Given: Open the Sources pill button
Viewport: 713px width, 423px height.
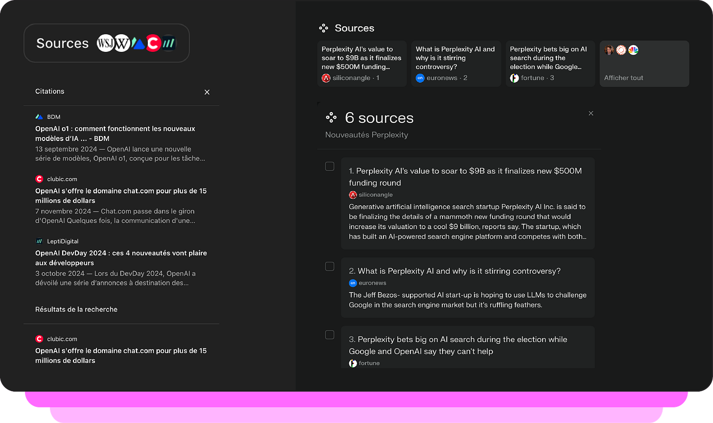Looking at the screenshot, I should (107, 43).
